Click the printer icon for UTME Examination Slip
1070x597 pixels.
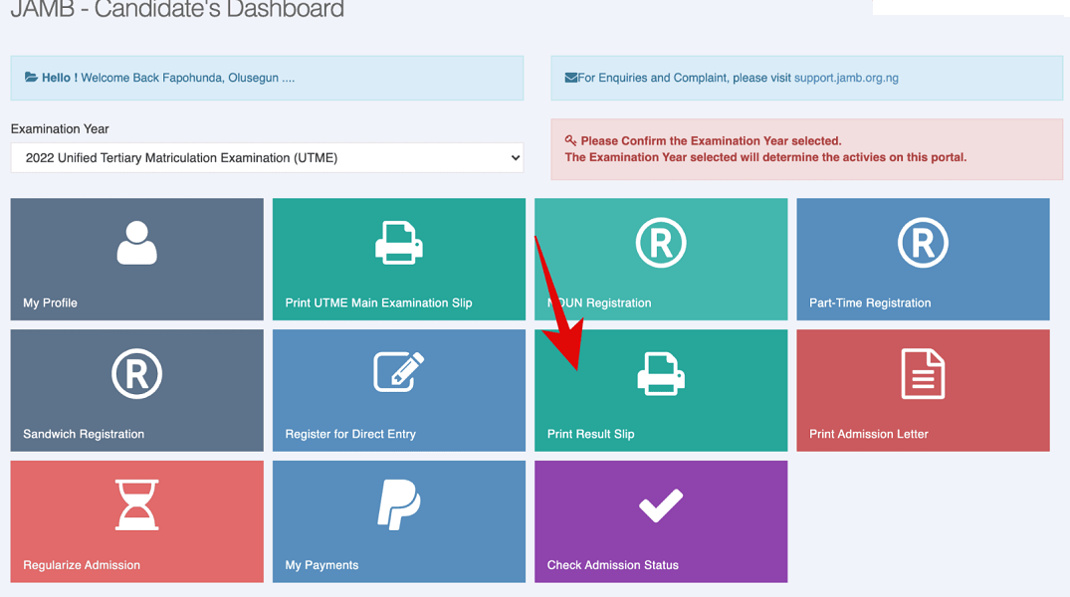[x=398, y=243]
